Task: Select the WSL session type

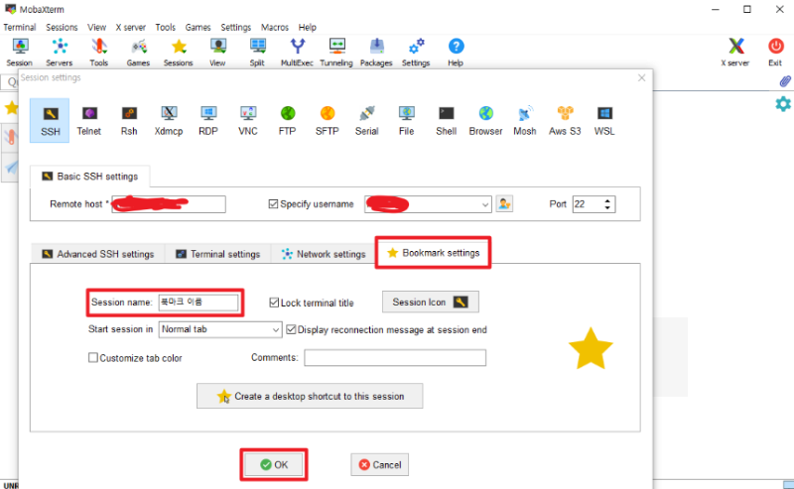Action: [604, 120]
